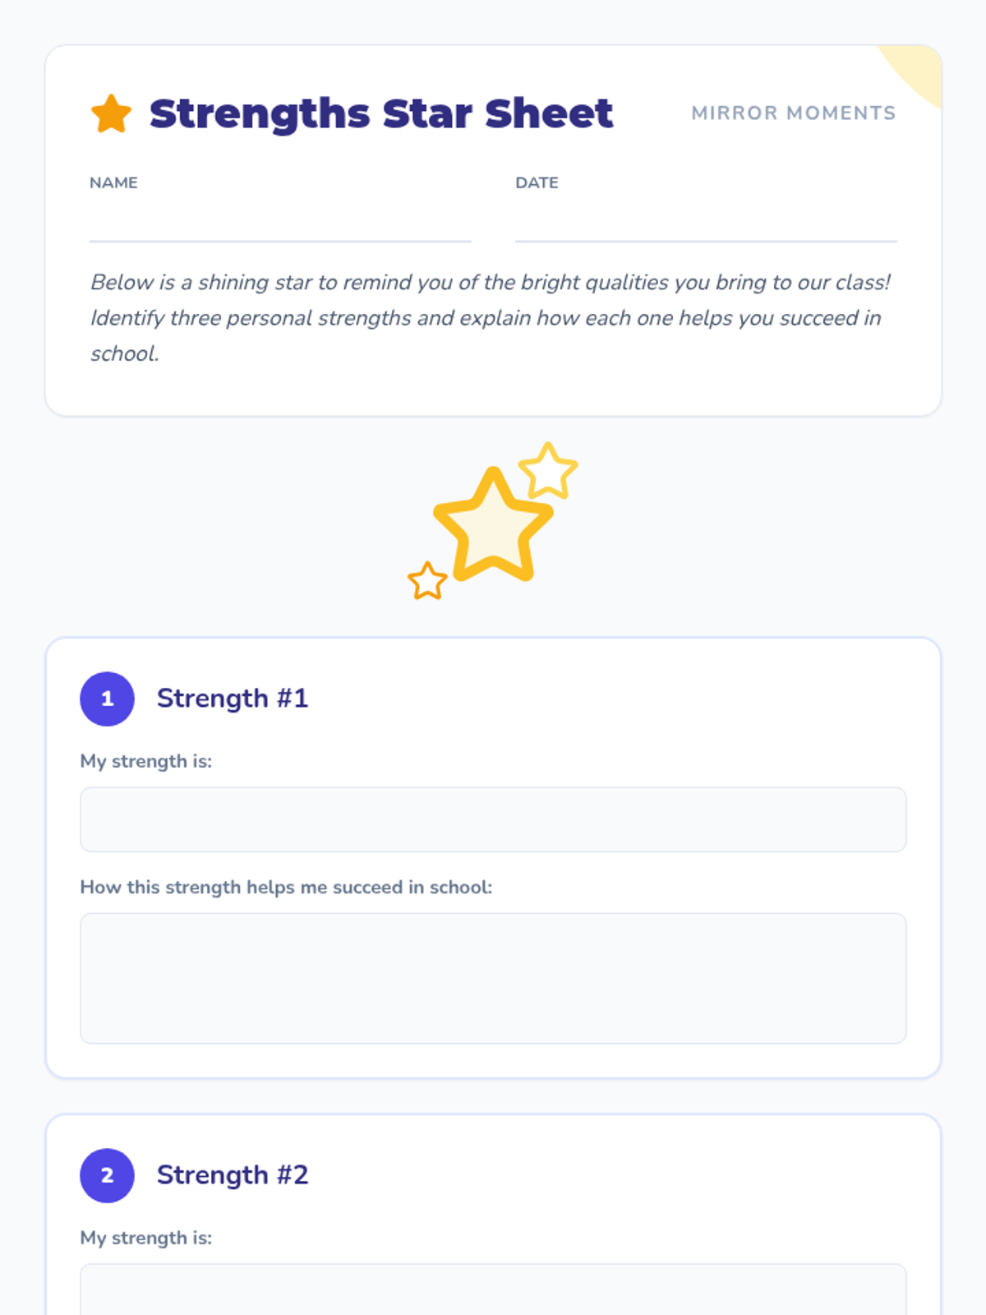Click the orange star icon beside the title
The width and height of the screenshot is (986, 1315).
pyautogui.click(x=111, y=113)
